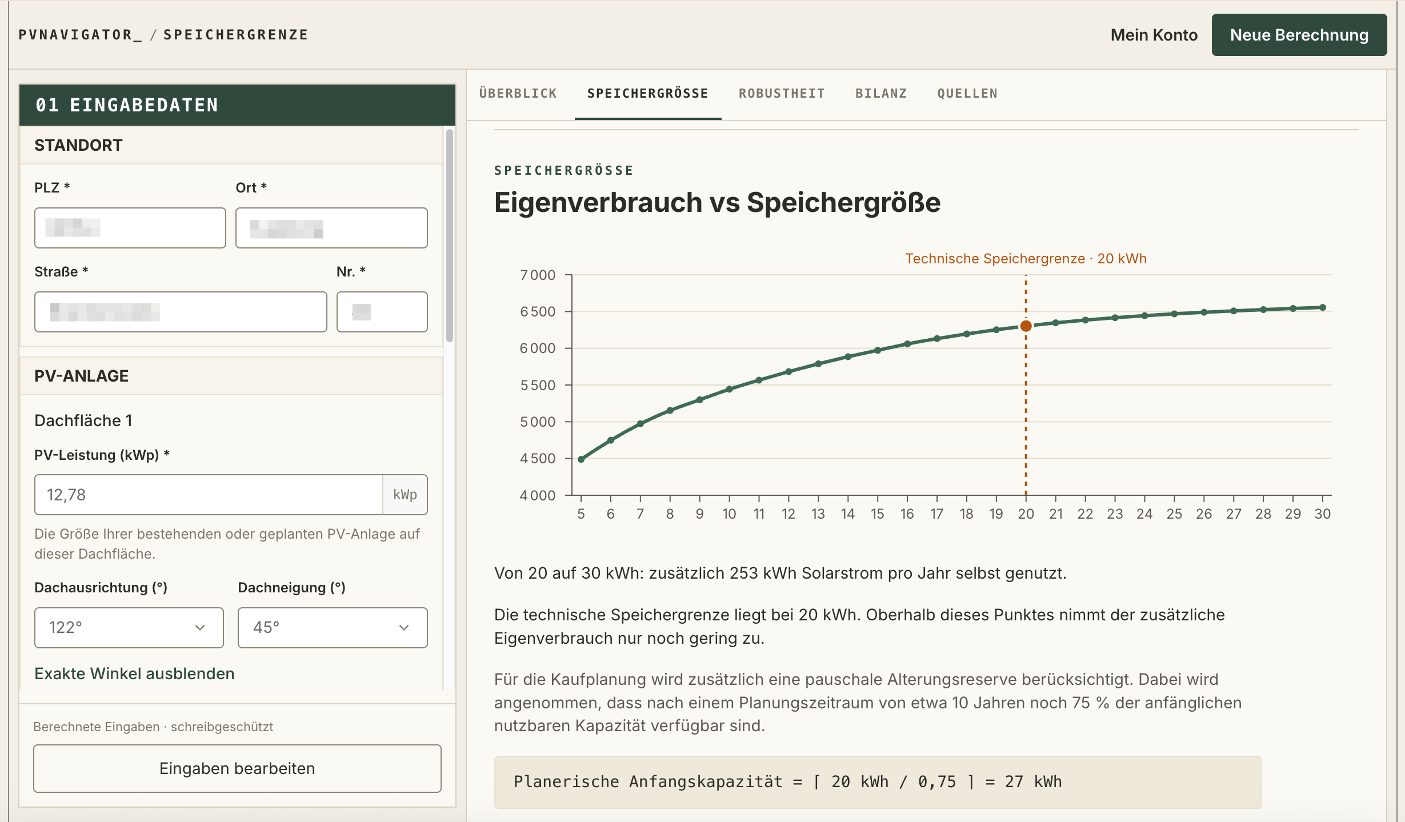Open the Bilanz tab
Viewport: 1405px width, 822px height.
[x=881, y=94]
